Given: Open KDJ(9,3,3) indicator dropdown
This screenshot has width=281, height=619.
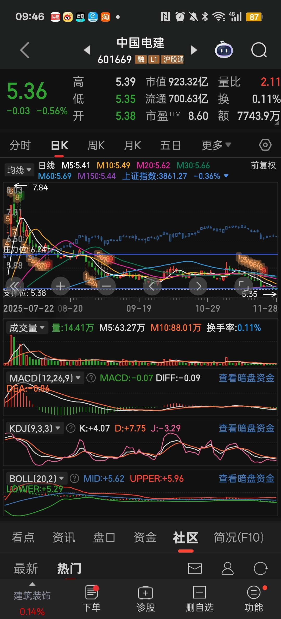Looking at the screenshot, I should point(35,428).
